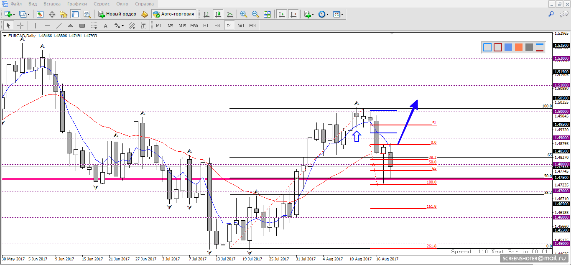Open the chart templates icon
Screen dimensions: 571x265
click(336, 14)
